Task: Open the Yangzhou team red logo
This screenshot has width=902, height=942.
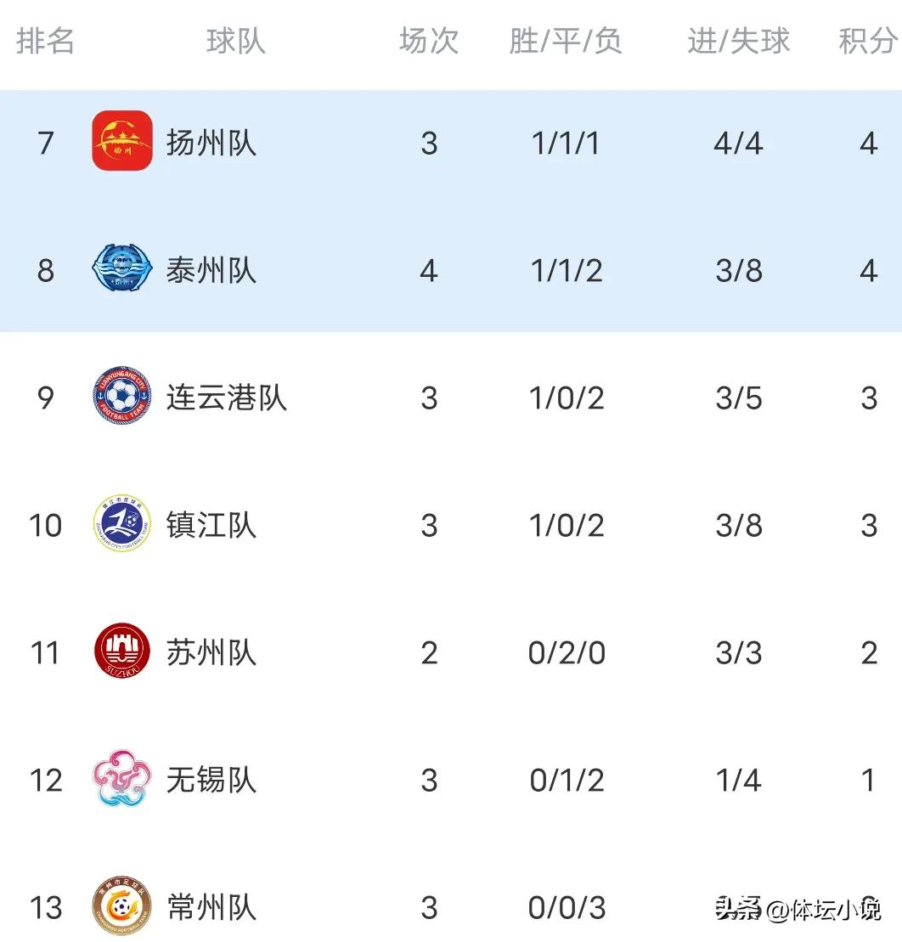Action: click(122, 141)
